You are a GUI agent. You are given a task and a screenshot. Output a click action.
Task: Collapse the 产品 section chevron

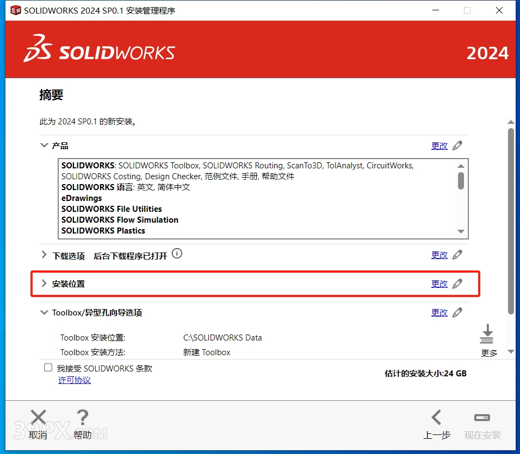[x=44, y=146]
